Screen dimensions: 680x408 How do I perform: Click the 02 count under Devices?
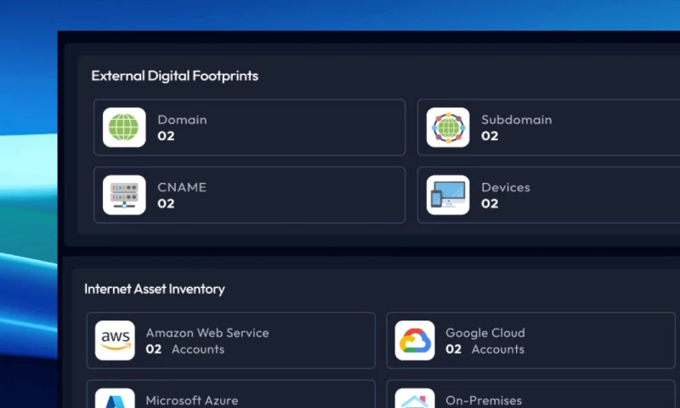tap(490, 204)
